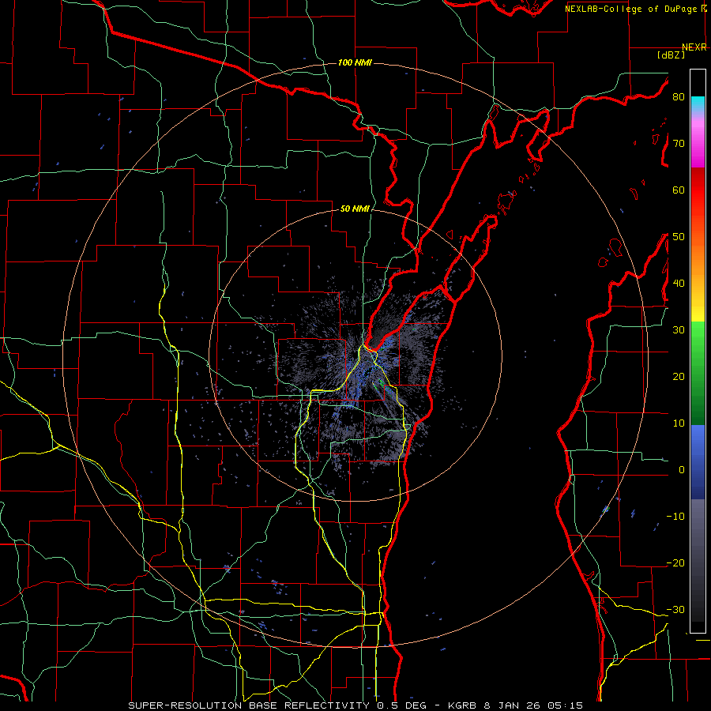This screenshot has height=711, width=711.
Task: Click the green reflectivity echo southeast of radar
Action: click(382, 384)
